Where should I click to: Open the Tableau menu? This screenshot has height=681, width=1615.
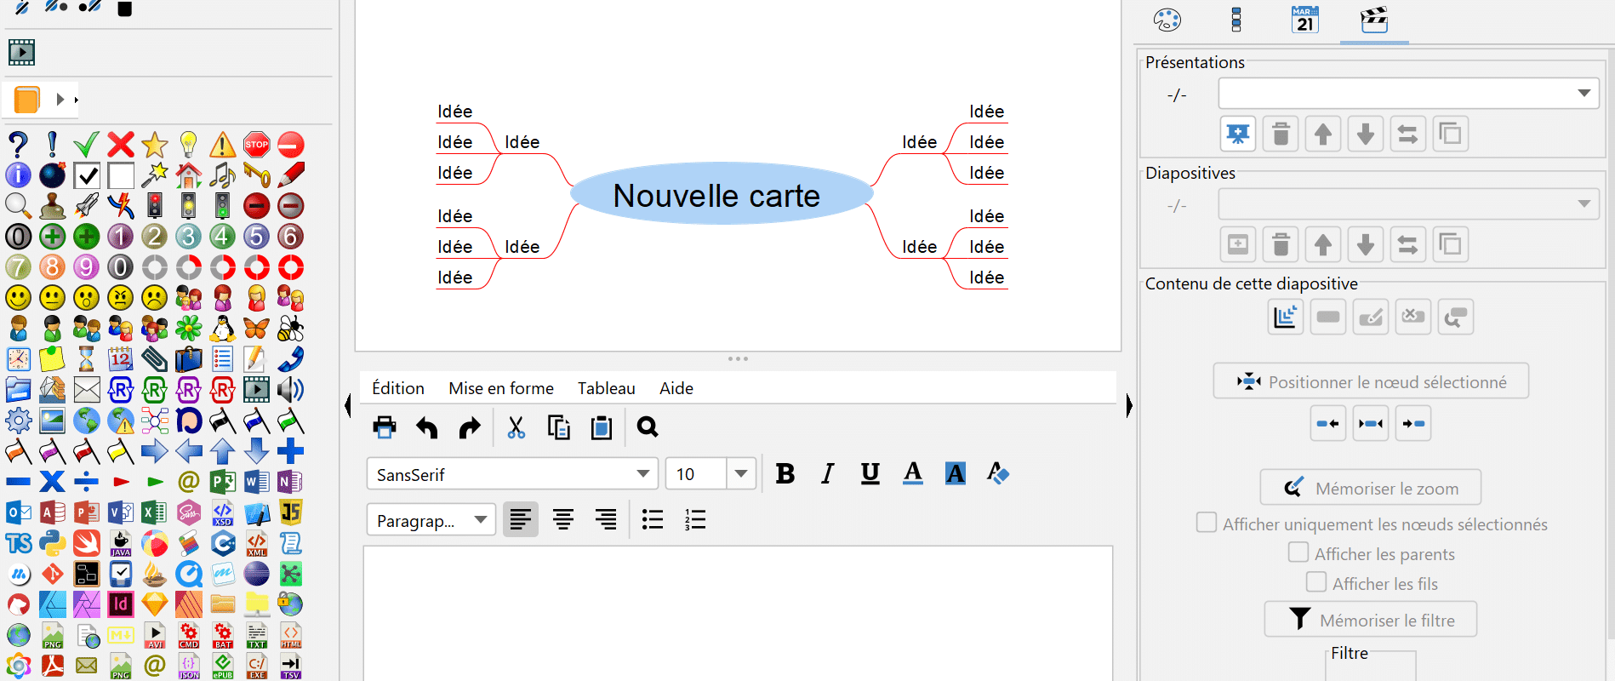pos(606,388)
